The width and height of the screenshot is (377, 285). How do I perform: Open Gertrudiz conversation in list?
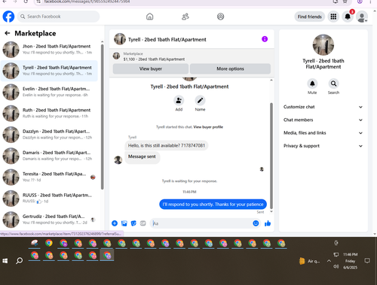pos(49,220)
